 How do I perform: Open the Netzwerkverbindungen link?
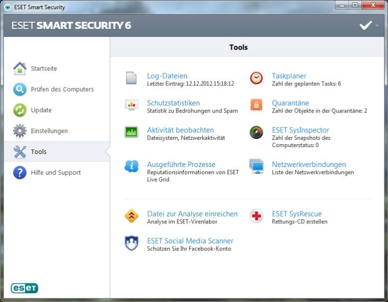click(309, 164)
